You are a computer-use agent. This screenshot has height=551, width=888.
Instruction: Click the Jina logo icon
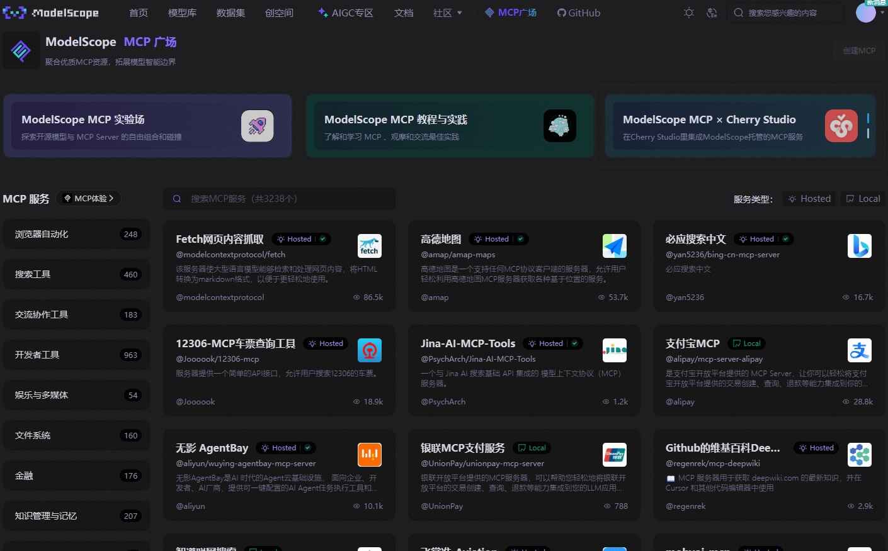click(614, 350)
